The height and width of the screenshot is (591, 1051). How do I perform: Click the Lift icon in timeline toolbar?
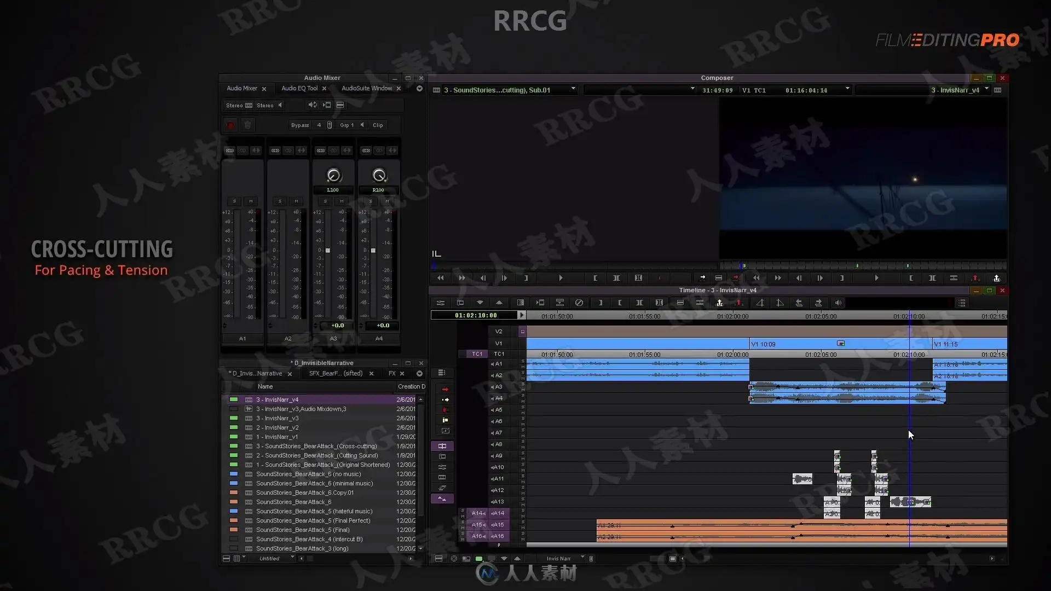tap(719, 303)
